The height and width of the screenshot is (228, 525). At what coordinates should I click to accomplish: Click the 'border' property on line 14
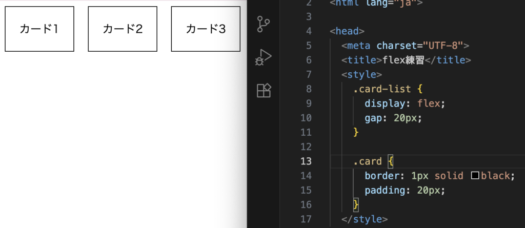coord(382,175)
